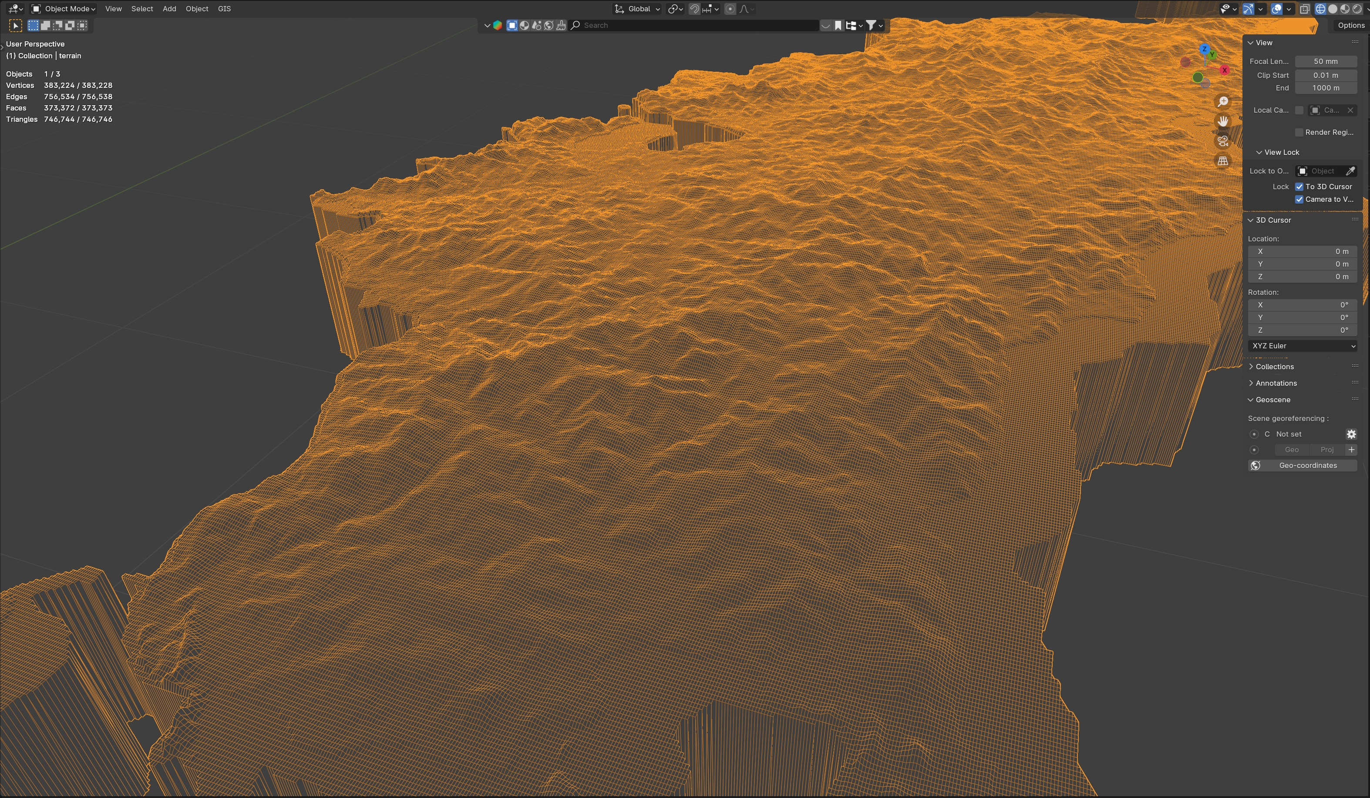Switch perspective/orthographic with grid icon
This screenshot has width=1370, height=798.
coord(1223,161)
